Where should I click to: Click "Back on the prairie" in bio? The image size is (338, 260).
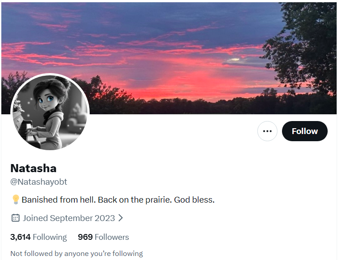pyautogui.click(x=135, y=200)
